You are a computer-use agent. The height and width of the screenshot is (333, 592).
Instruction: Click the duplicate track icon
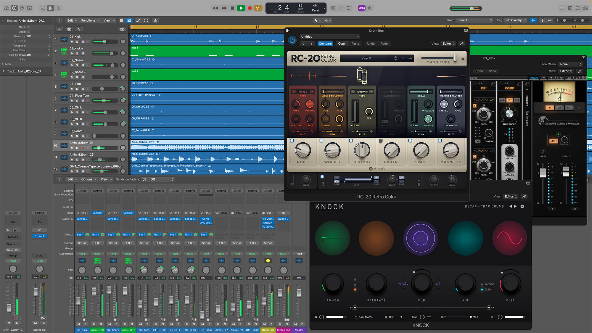coord(69,29)
